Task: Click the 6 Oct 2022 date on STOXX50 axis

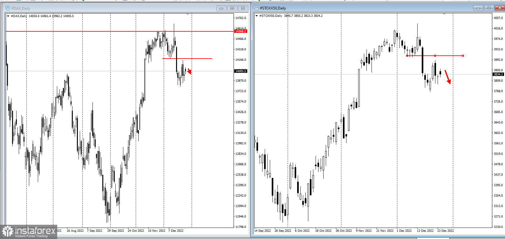Action: click(302, 231)
